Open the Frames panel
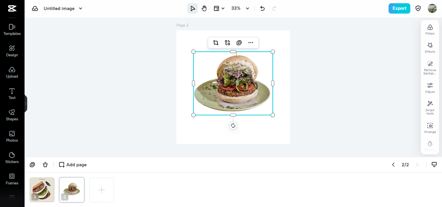Screen dimensions: 442x207 pyautogui.click(x=12, y=179)
